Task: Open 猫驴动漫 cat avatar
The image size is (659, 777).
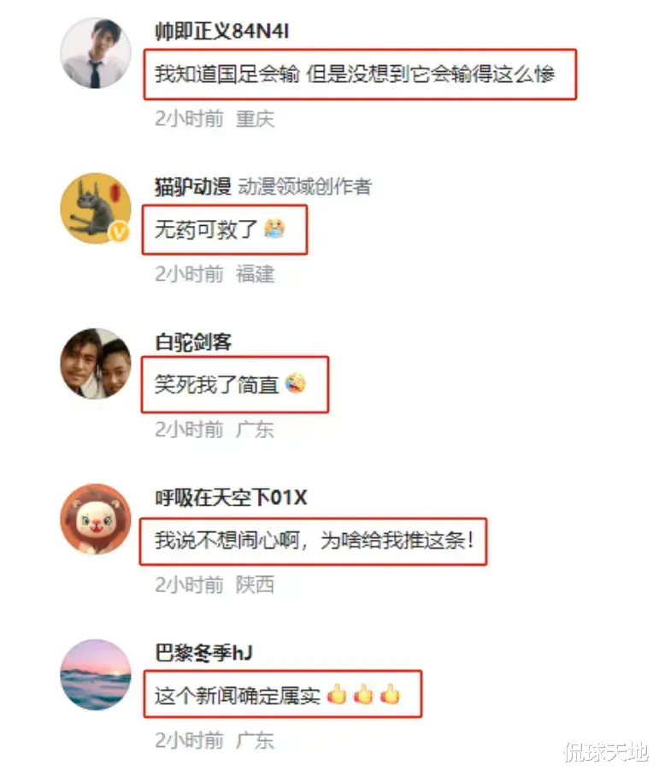Action: pyautogui.click(x=96, y=208)
